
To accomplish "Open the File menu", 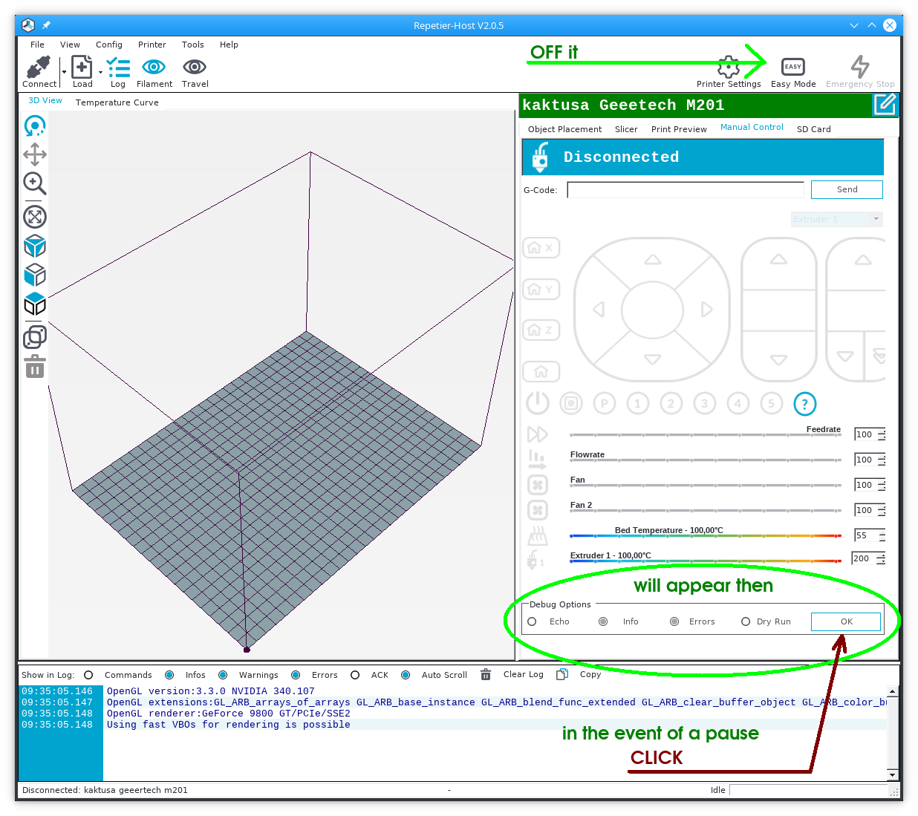I will point(37,45).
